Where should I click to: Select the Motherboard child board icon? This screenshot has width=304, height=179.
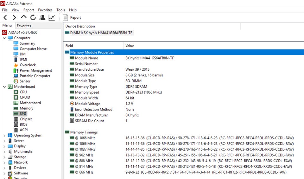tap(16, 103)
